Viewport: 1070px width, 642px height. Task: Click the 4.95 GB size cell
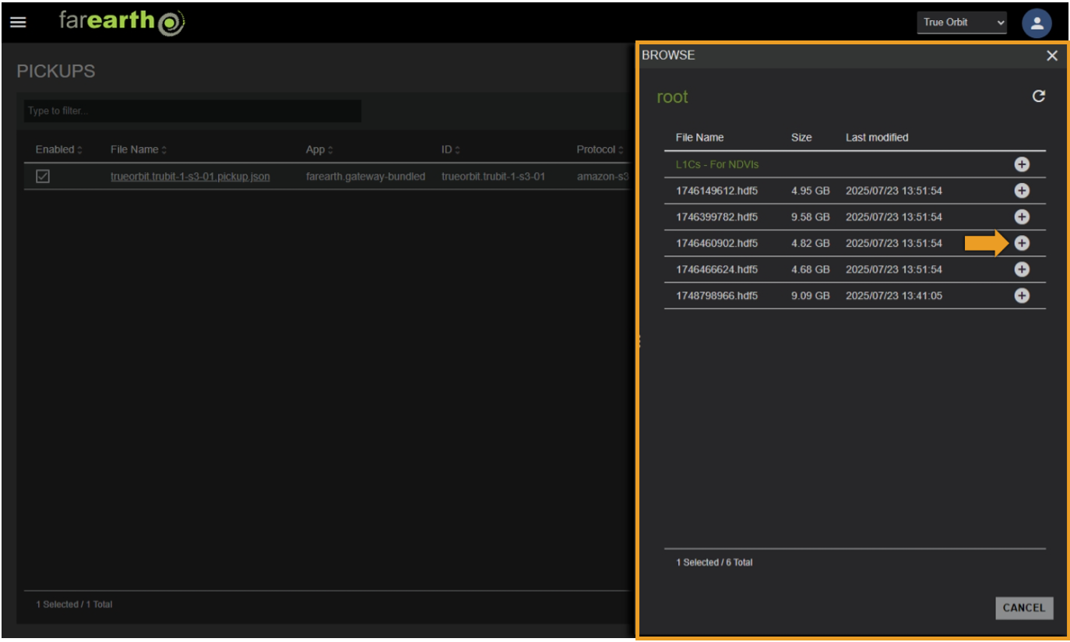tap(811, 191)
